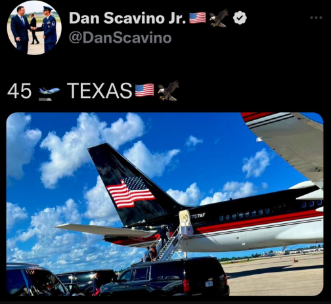331x304 pixels.
Task: Click the aircraft wing in the photo's top-right
Action: click(286, 144)
